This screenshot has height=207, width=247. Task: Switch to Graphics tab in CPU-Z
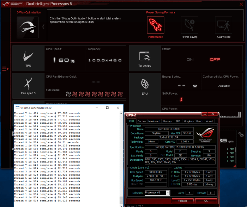click(189, 121)
